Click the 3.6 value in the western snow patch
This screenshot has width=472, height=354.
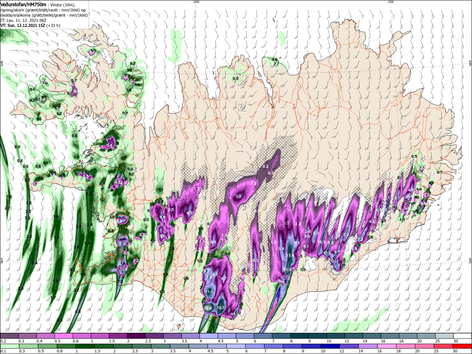(109, 146)
